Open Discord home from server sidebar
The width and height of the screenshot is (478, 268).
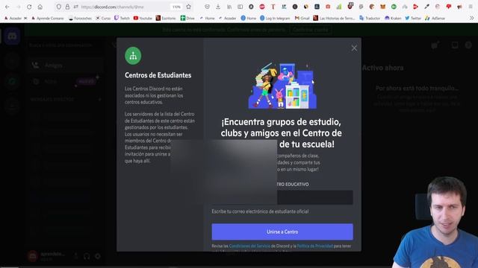[12, 36]
